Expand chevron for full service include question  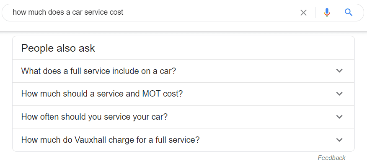(x=339, y=71)
